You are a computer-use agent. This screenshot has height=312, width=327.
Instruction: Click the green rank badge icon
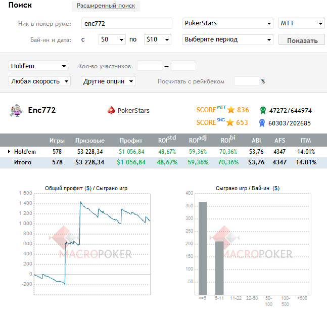click(x=263, y=110)
